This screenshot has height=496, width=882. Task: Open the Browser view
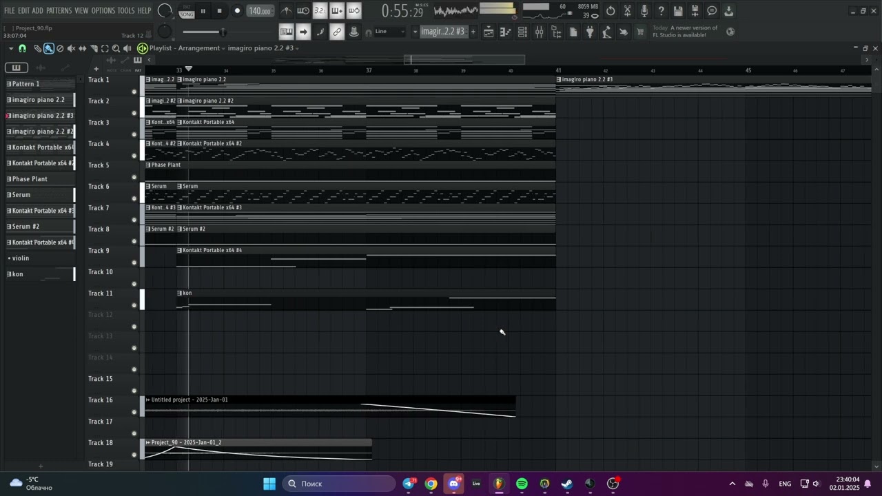click(x=556, y=32)
